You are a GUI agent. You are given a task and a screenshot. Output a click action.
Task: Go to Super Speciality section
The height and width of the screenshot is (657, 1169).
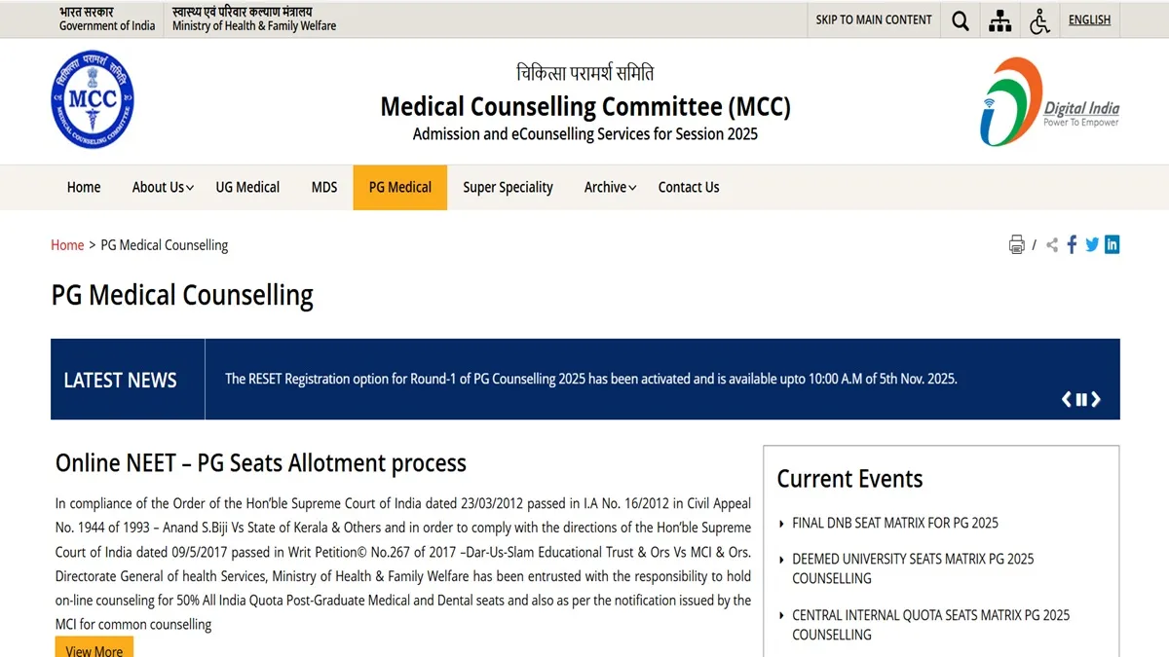pyautogui.click(x=508, y=187)
